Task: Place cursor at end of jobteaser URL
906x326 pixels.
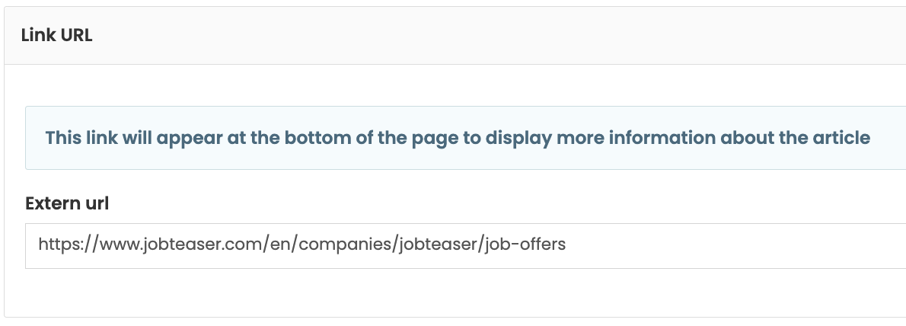Action: tap(566, 246)
